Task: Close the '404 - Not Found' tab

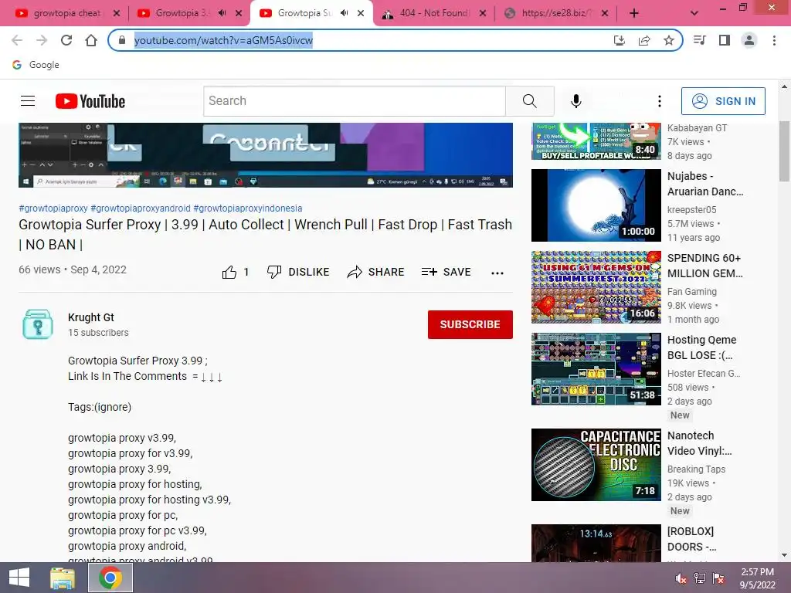Action: point(483,13)
